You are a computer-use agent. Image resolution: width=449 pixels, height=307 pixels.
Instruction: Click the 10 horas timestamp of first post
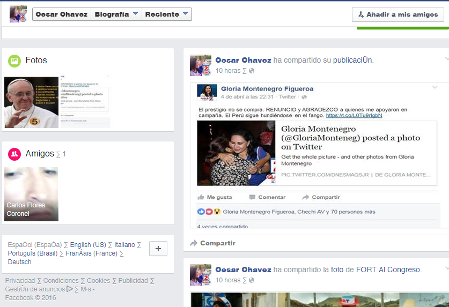click(228, 71)
